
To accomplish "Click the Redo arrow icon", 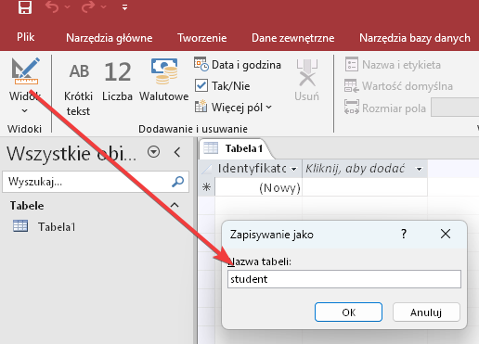I will coord(88,6).
